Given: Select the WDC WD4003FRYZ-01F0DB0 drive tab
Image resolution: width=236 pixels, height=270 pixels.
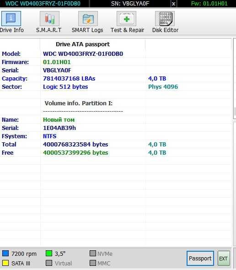Looking at the screenshot, I should coord(43,4).
